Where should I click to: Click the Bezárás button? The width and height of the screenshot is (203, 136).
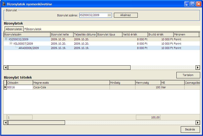pyautogui.click(x=190, y=129)
